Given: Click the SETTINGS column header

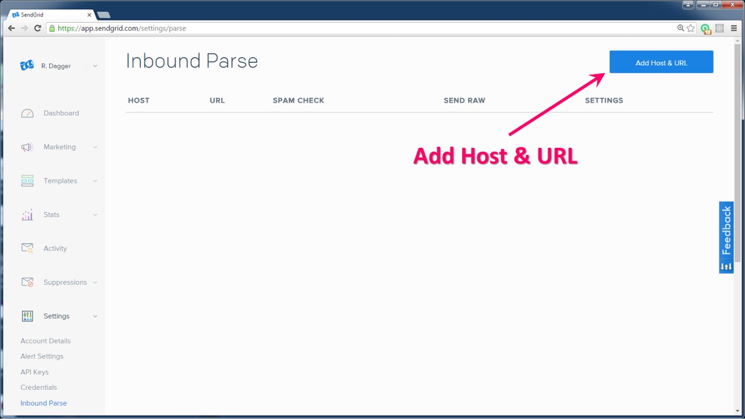Looking at the screenshot, I should point(604,100).
